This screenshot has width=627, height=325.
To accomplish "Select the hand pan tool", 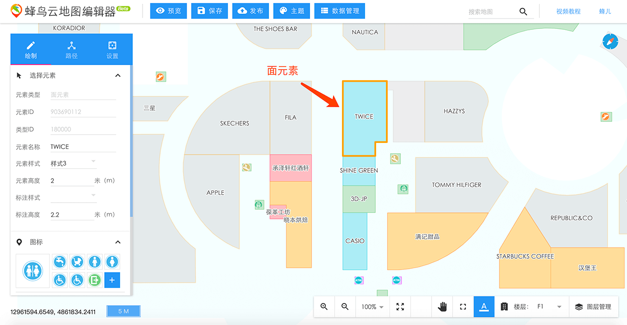I will click(442, 307).
